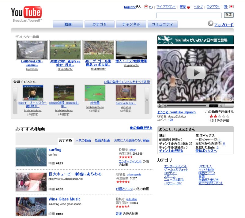Open the ヘルプ link
The width and height of the screenshot is (245, 218).
click(198, 7)
